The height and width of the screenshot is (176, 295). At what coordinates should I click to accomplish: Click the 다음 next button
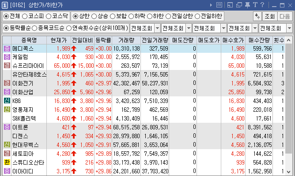click(x=285, y=16)
